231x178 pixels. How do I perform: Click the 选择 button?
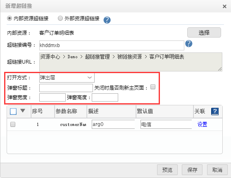coord(204,32)
